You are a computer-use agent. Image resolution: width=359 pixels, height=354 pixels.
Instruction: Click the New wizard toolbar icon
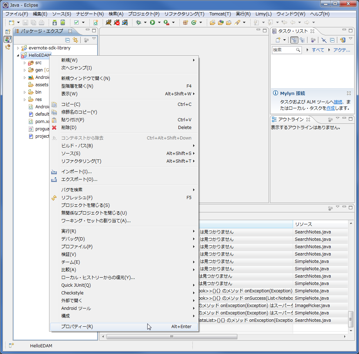click(12, 22)
